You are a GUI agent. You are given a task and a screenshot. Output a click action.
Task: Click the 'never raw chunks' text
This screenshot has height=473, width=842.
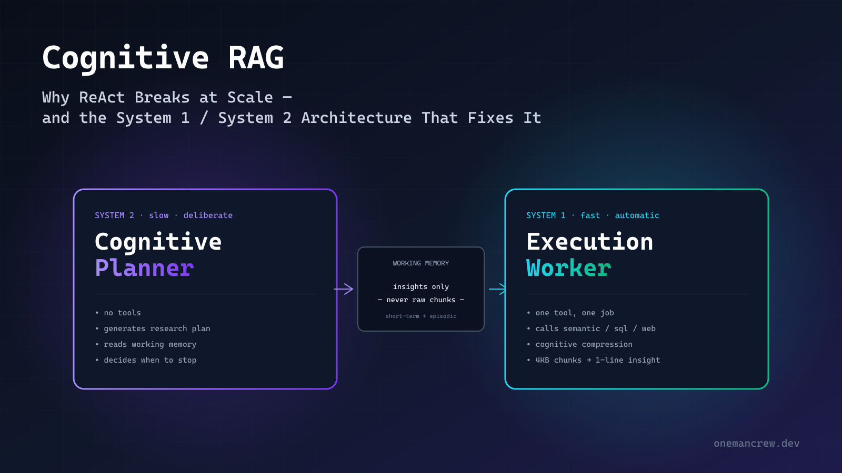[421, 300]
